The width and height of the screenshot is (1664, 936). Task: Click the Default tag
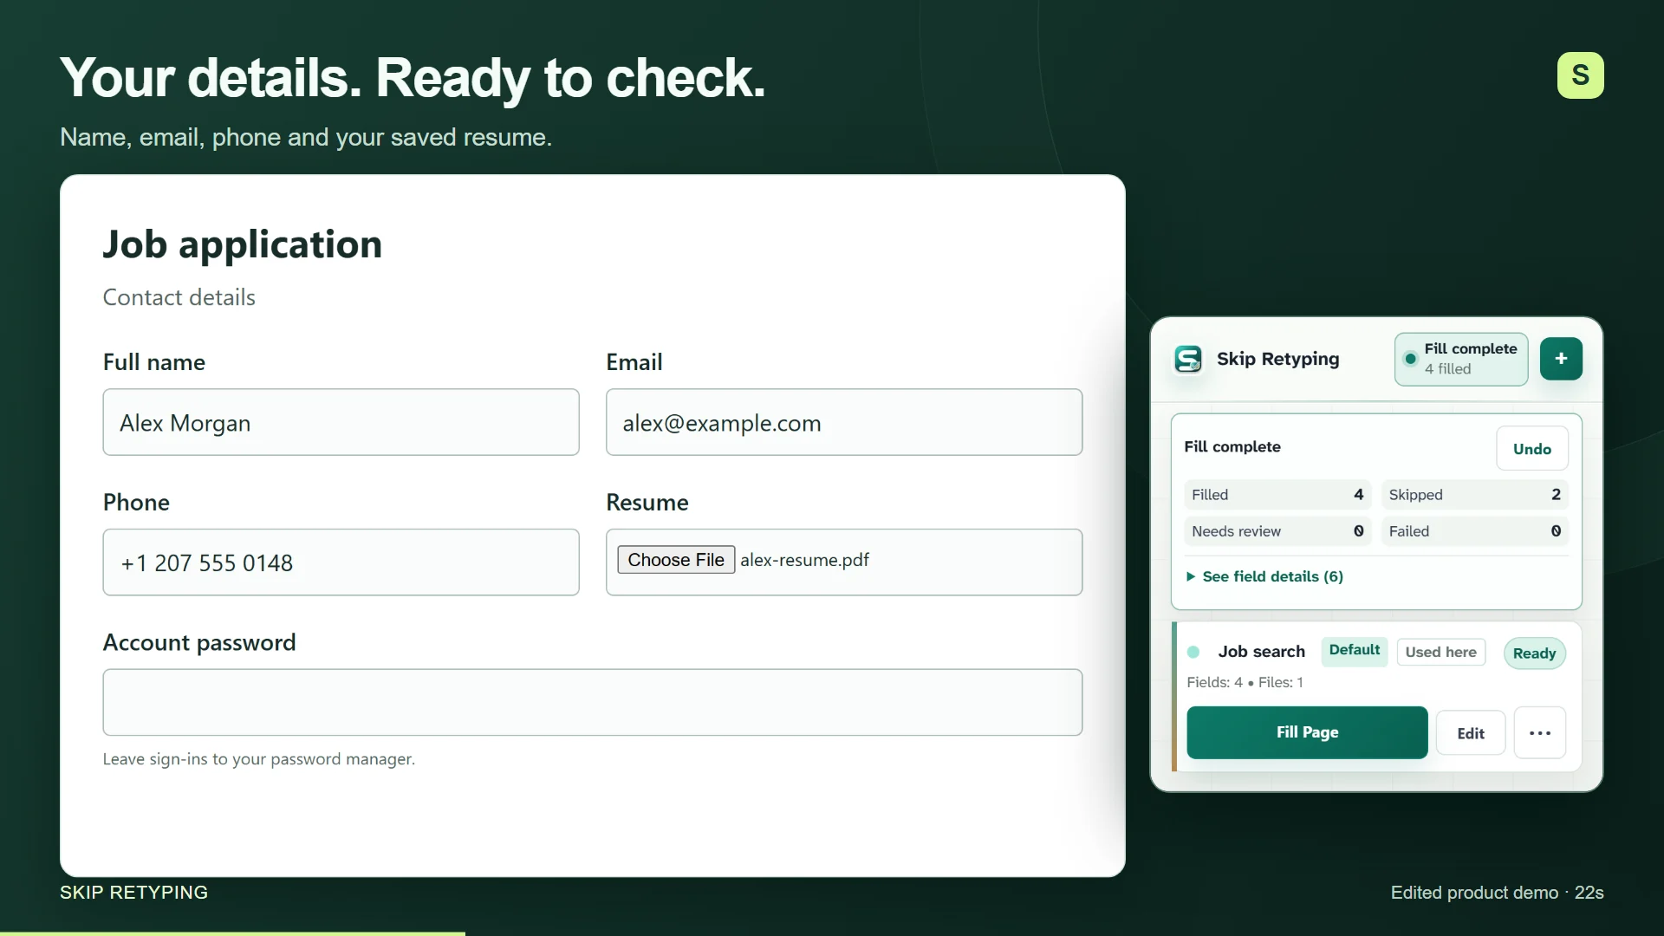tap(1355, 650)
